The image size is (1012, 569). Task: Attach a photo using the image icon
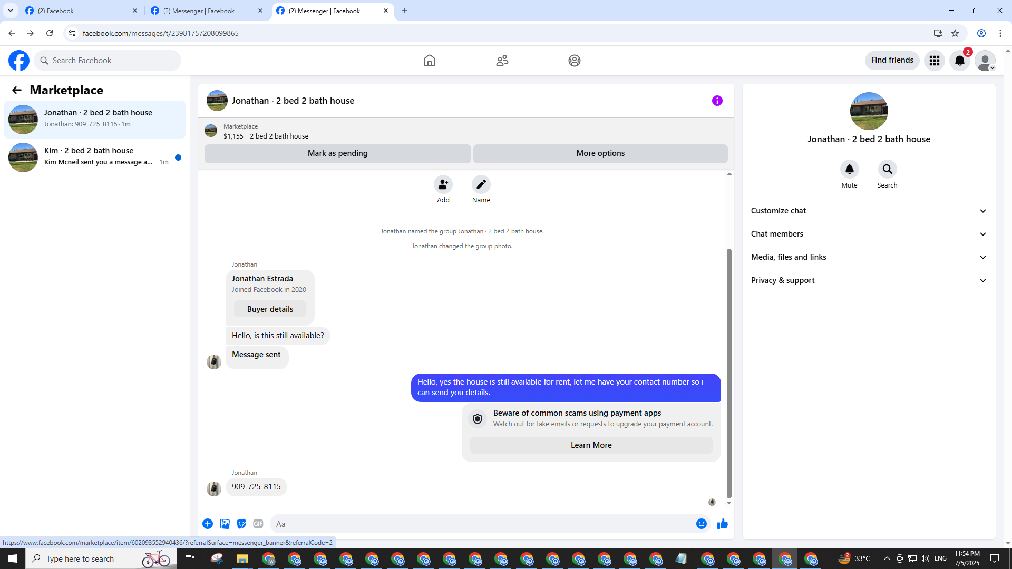click(x=225, y=524)
